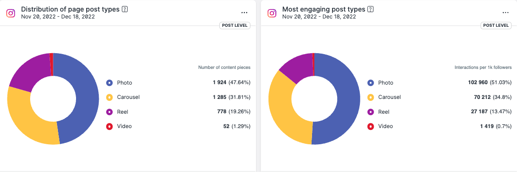Toggle Photo legend marker in Most engaging chart
The image size is (517, 172).
tap(370, 83)
